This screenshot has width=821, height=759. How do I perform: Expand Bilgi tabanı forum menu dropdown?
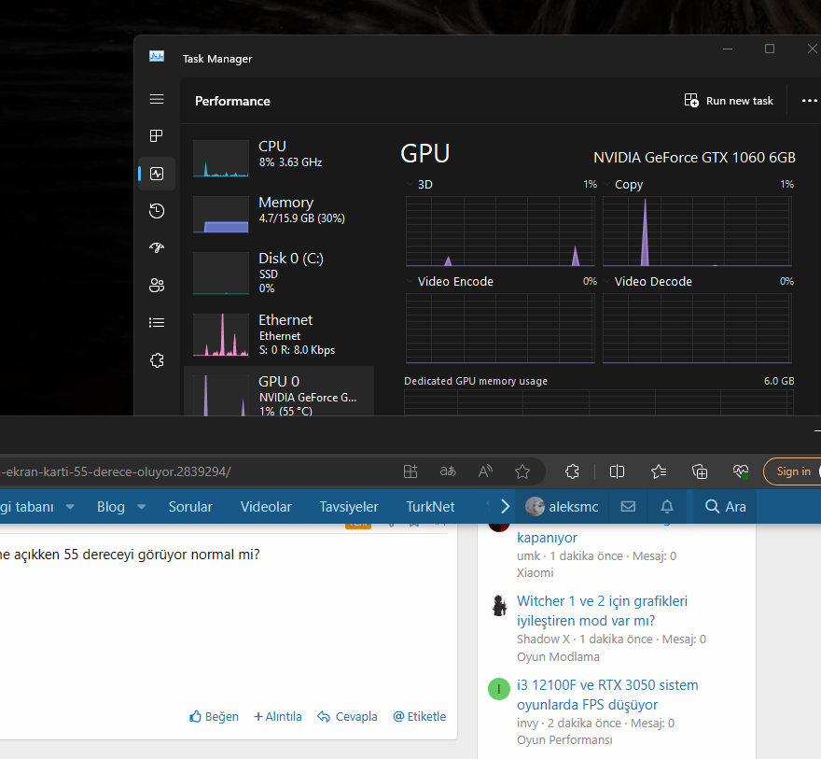(70, 507)
